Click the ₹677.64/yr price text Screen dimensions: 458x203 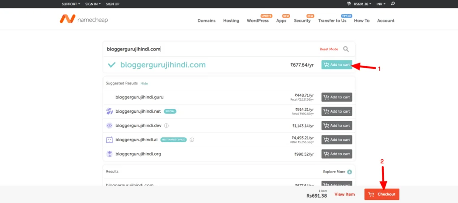tap(302, 65)
